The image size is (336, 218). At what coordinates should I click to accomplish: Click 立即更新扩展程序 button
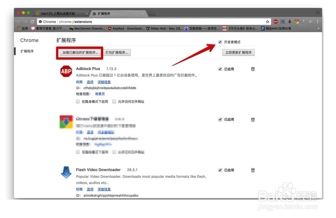(238, 53)
